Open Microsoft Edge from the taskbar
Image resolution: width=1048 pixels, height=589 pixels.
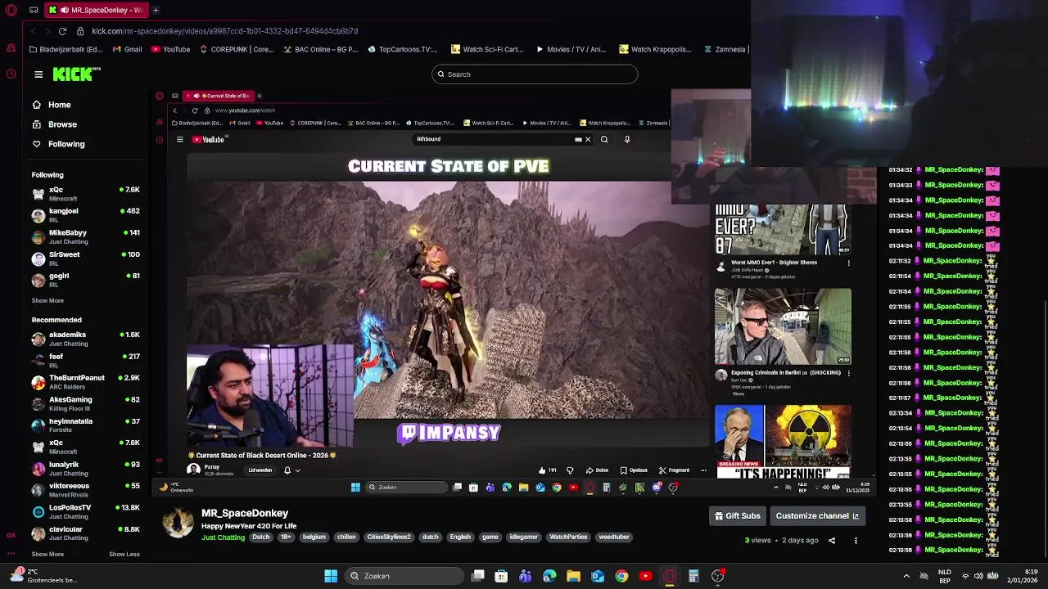549,576
